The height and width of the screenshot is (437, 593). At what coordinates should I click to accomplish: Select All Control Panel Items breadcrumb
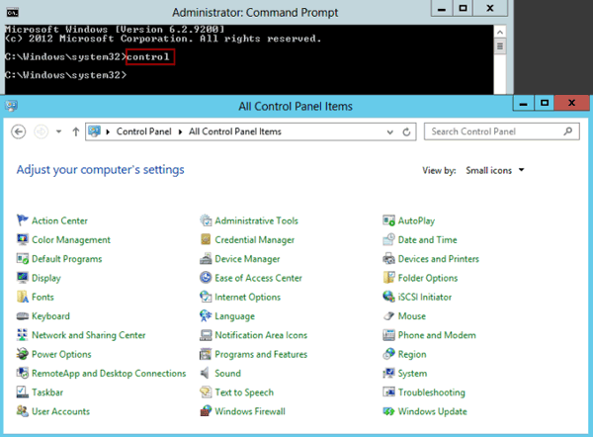[x=235, y=131]
